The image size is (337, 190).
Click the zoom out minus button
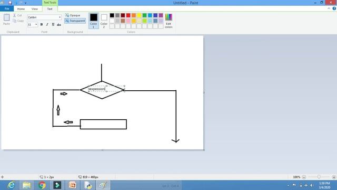pos(304,177)
